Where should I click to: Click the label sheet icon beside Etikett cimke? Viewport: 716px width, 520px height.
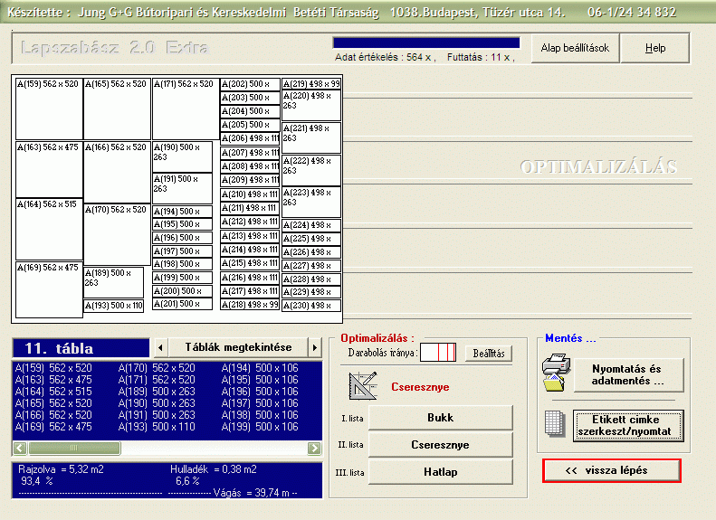coord(555,425)
